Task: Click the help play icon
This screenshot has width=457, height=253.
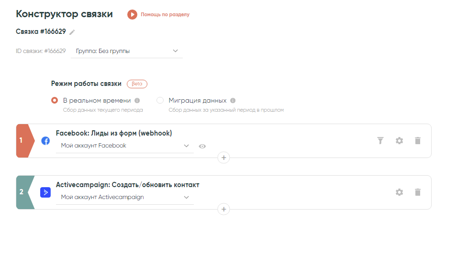Action: (x=132, y=15)
